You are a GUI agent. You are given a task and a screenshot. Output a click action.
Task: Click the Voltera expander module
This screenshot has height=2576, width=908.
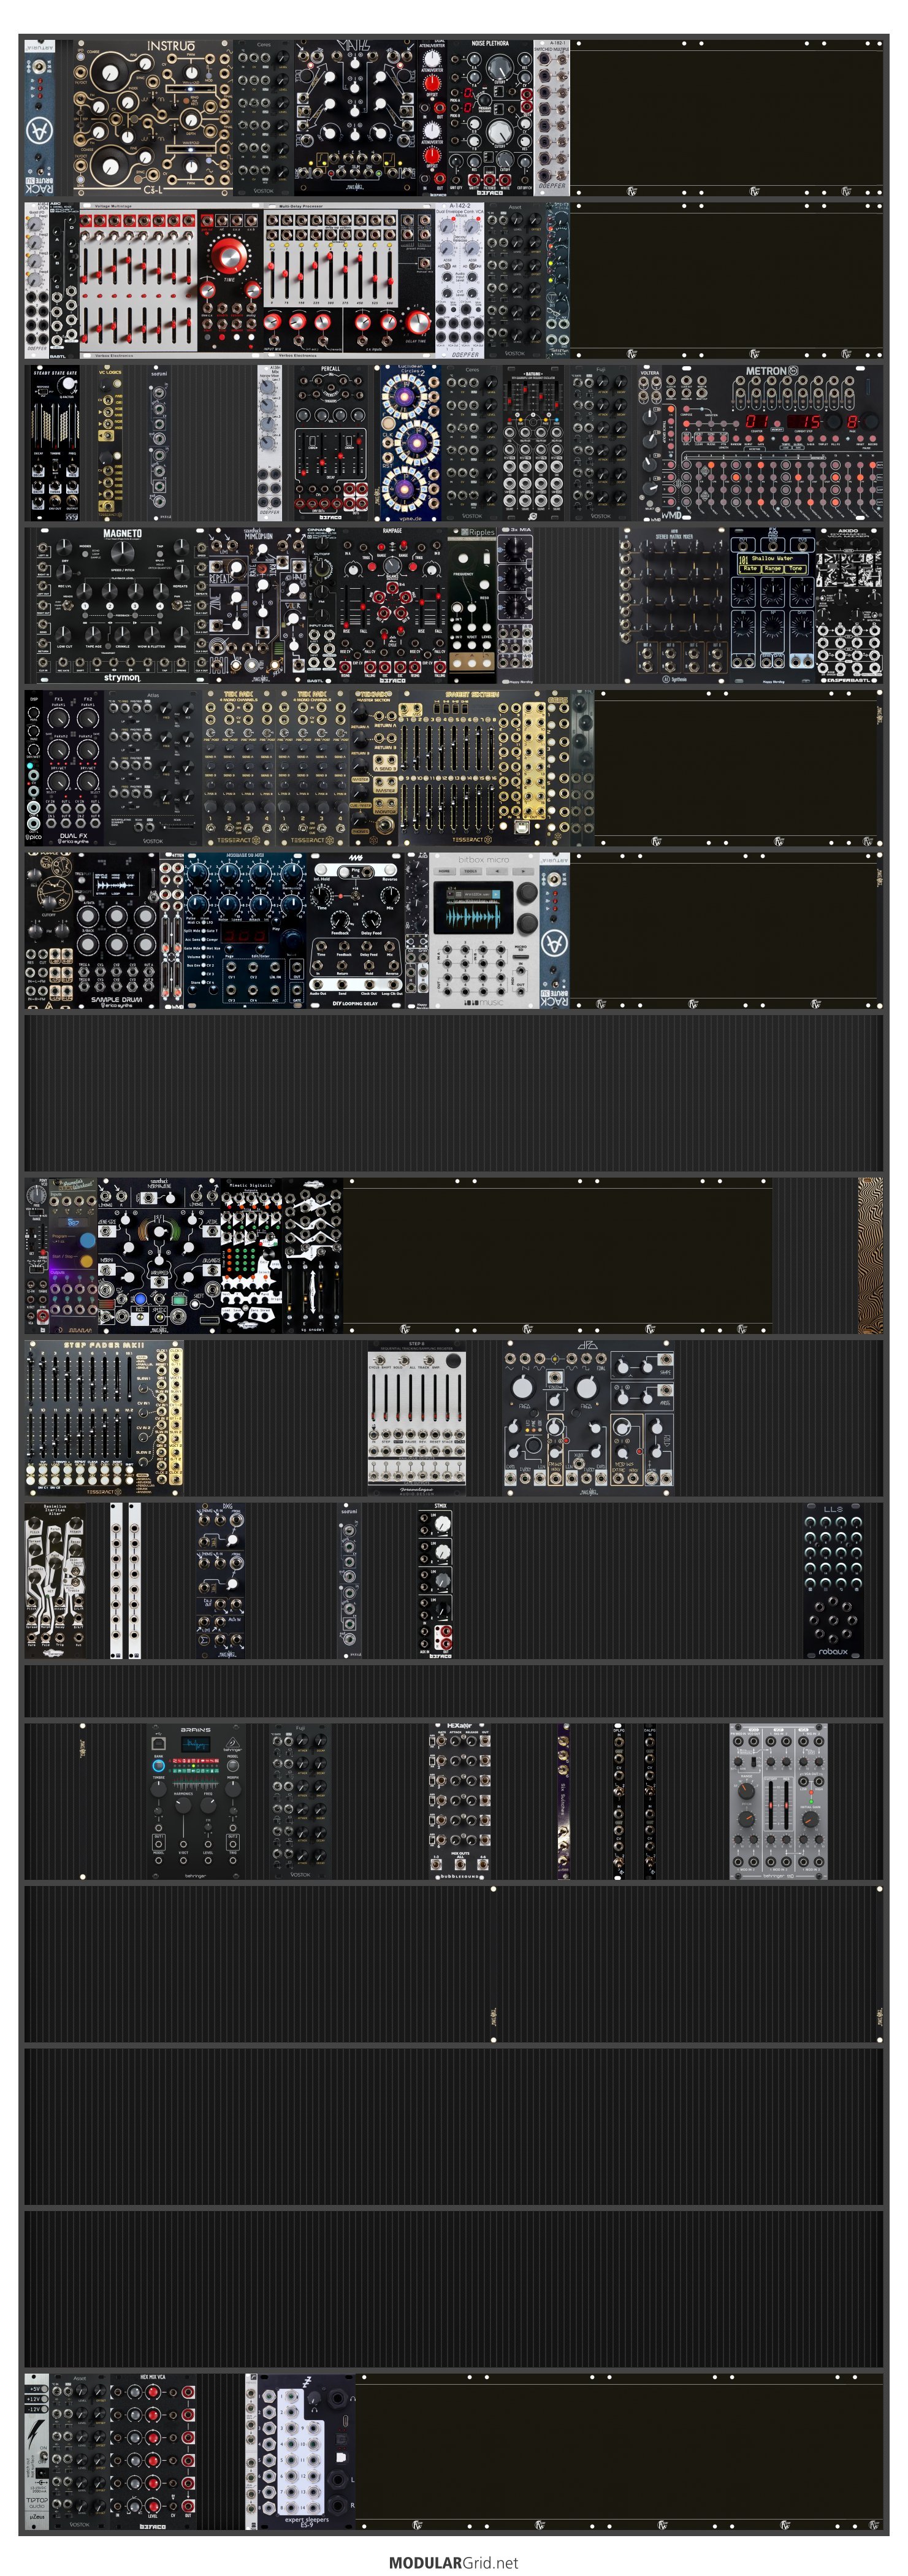650,443
